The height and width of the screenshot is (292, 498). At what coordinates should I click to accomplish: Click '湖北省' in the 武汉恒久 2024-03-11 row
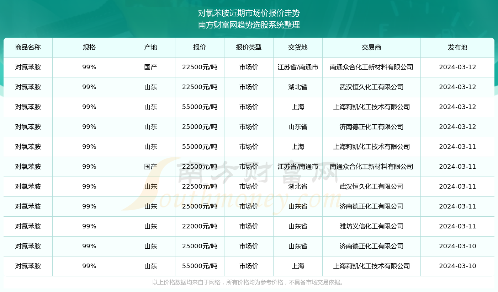(x=298, y=186)
